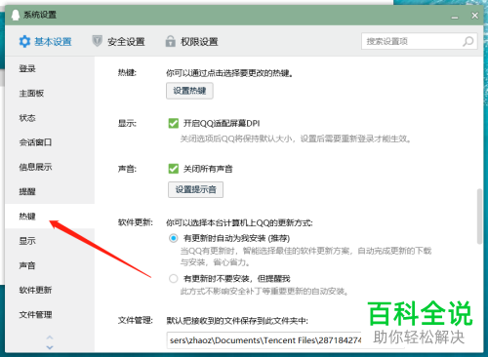Select 软件更新 in the sidebar
The height and width of the screenshot is (357, 488).
pyautogui.click(x=50, y=290)
